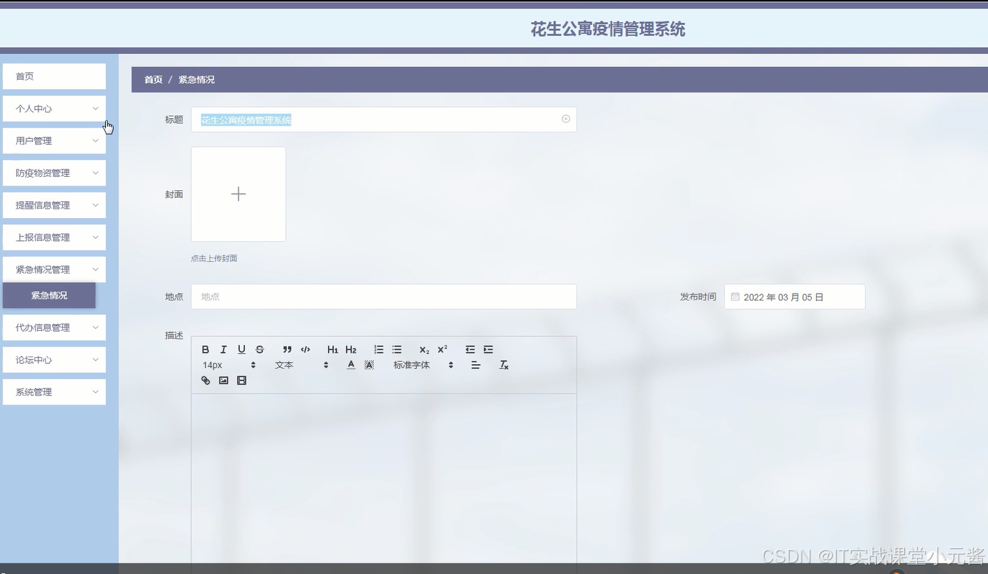Image resolution: width=988 pixels, height=574 pixels.
Task: Increase indent in editor
Action: click(x=489, y=349)
